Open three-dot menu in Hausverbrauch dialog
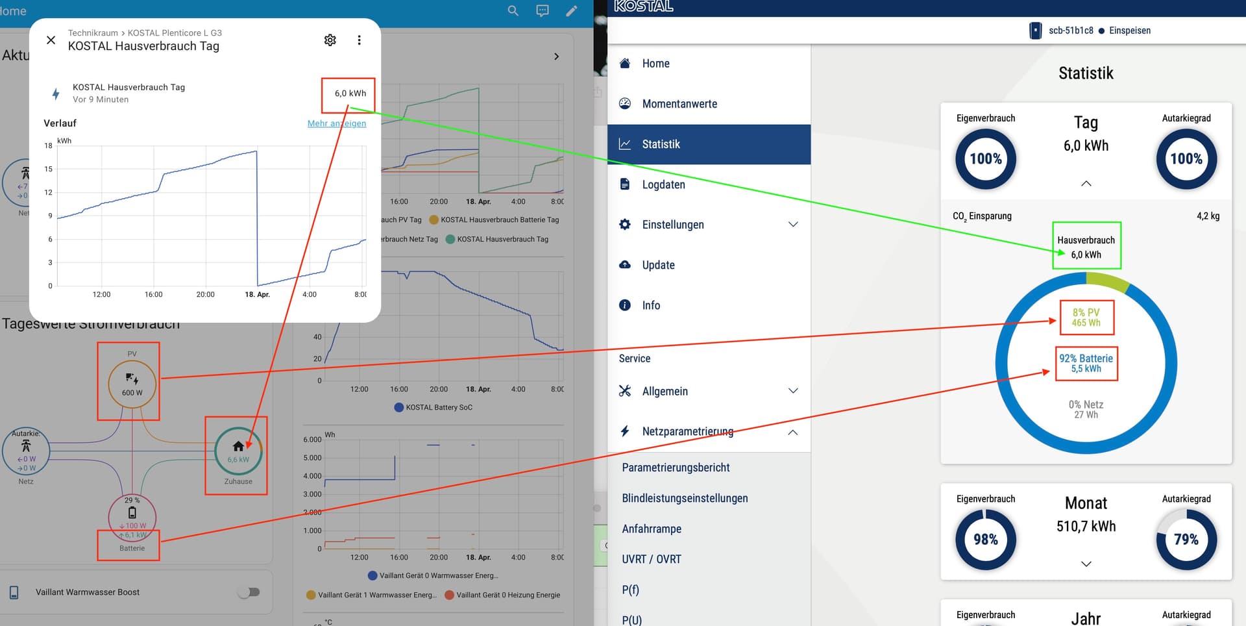The width and height of the screenshot is (1246, 626). [359, 40]
